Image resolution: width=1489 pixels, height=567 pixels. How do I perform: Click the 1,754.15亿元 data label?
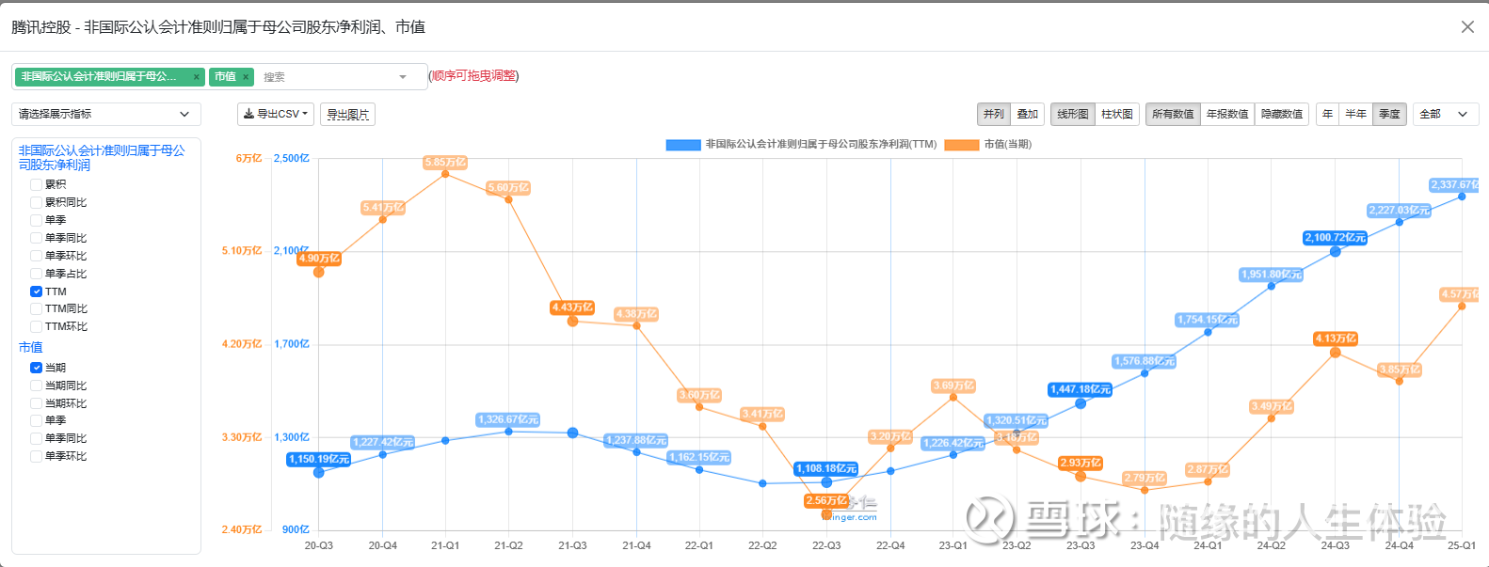pos(1208,320)
